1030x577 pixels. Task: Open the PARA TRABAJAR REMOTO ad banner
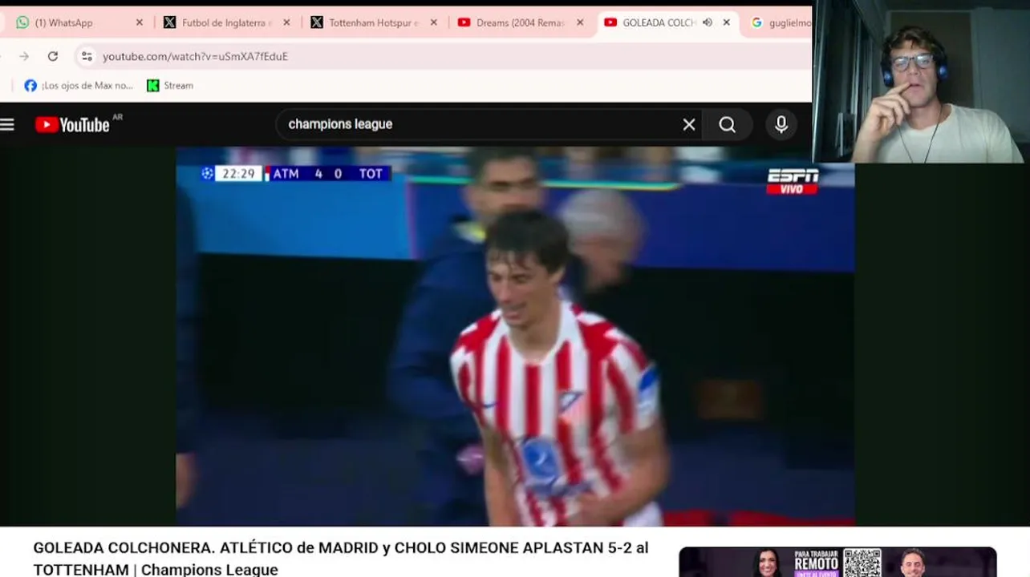click(x=837, y=562)
